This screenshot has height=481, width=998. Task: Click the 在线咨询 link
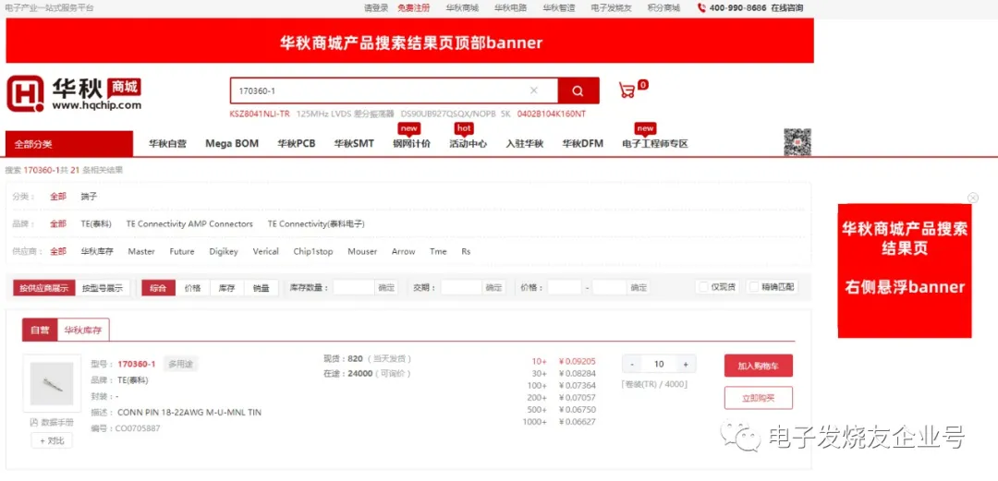pyautogui.click(x=786, y=8)
